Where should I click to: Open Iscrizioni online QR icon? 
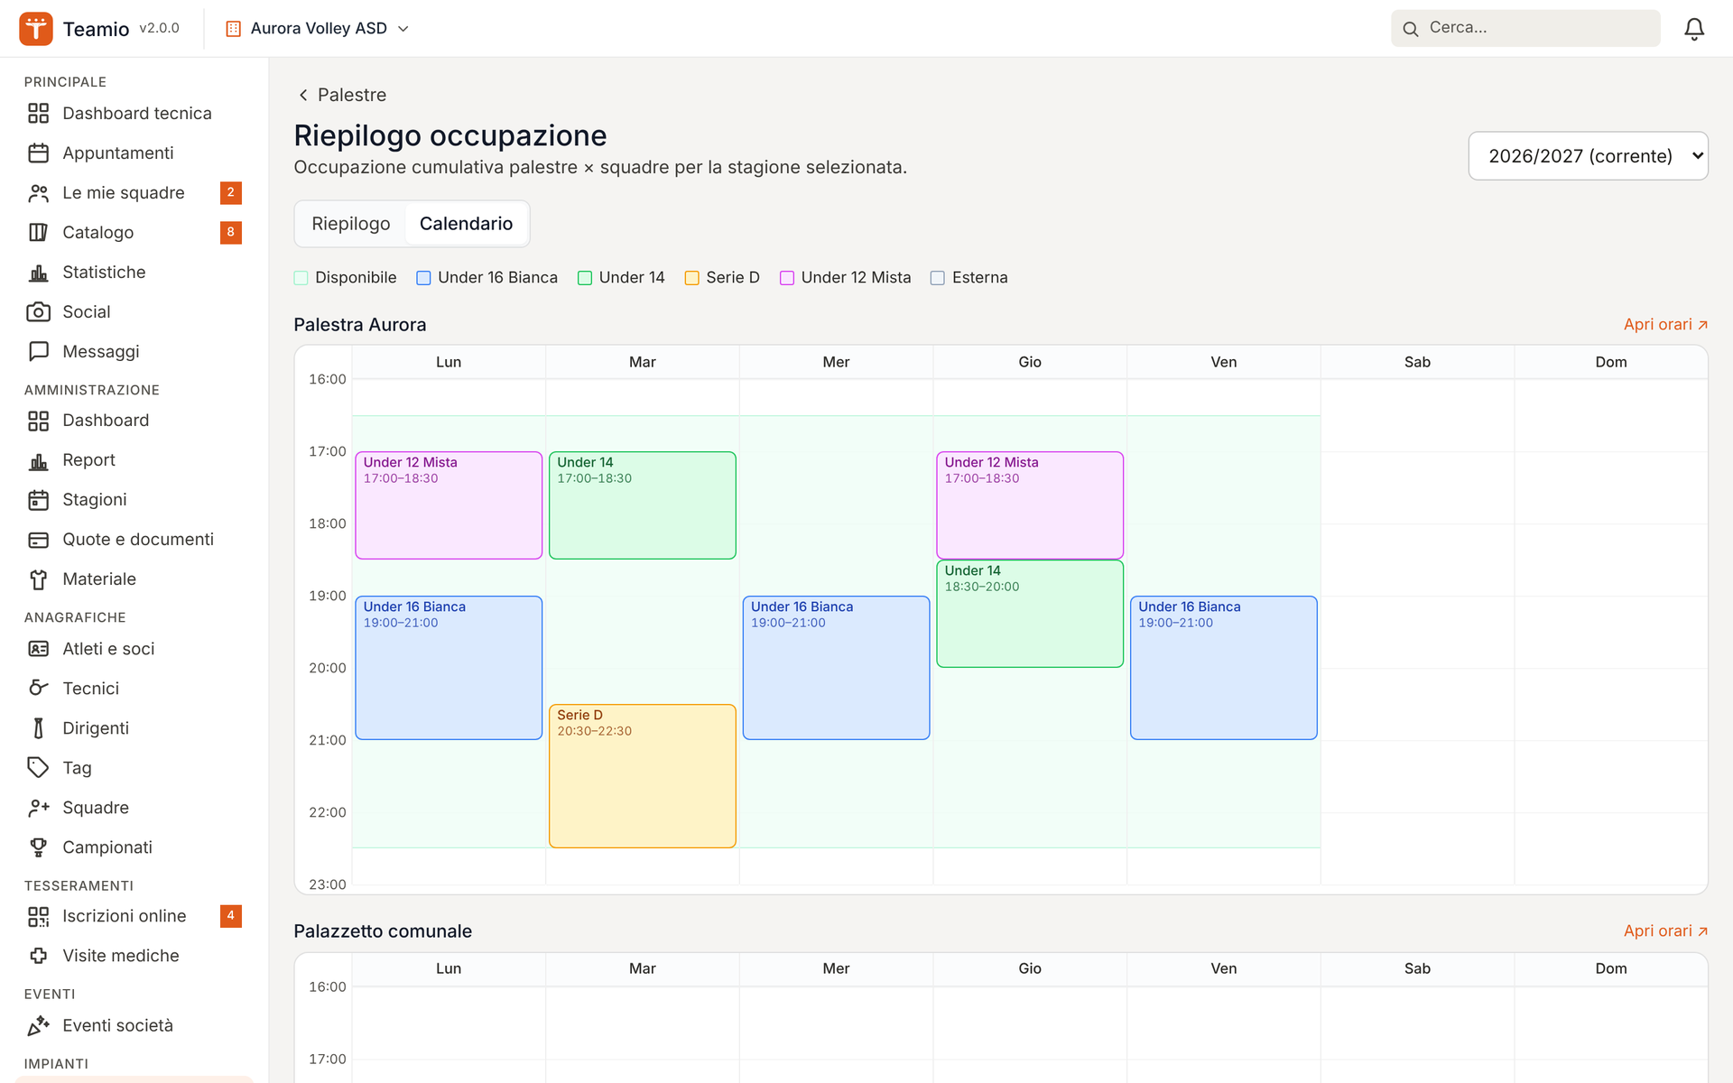click(38, 917)
